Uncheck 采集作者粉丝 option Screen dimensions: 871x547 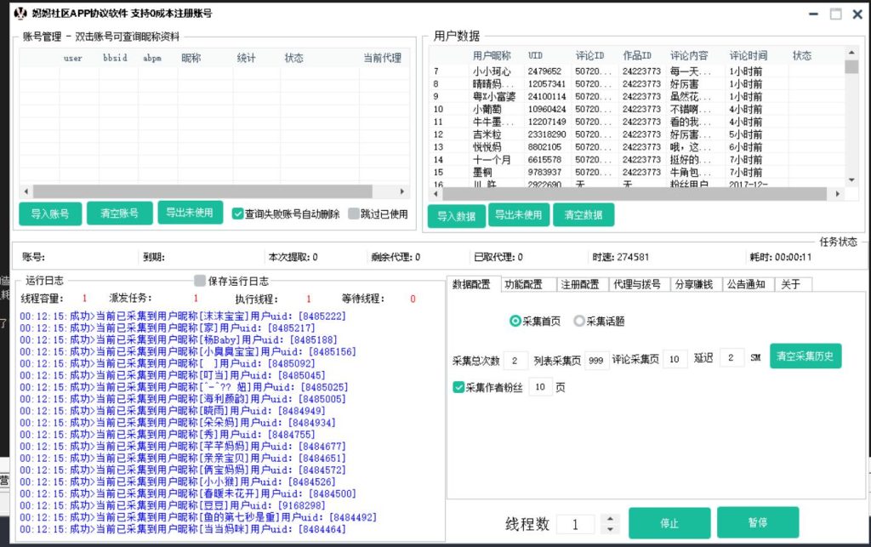click(x=459, y=387)
